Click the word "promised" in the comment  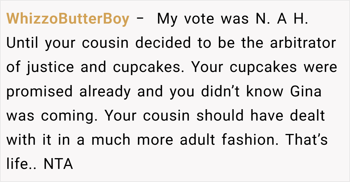tap(39, 92)
